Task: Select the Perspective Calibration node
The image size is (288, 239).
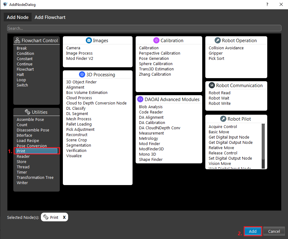Action: (159, 53)
